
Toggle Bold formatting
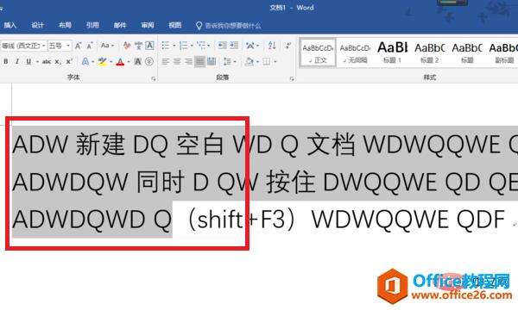point(6,61)
